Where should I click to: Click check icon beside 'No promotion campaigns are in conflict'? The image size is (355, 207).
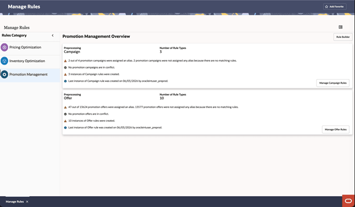[65, 68]
